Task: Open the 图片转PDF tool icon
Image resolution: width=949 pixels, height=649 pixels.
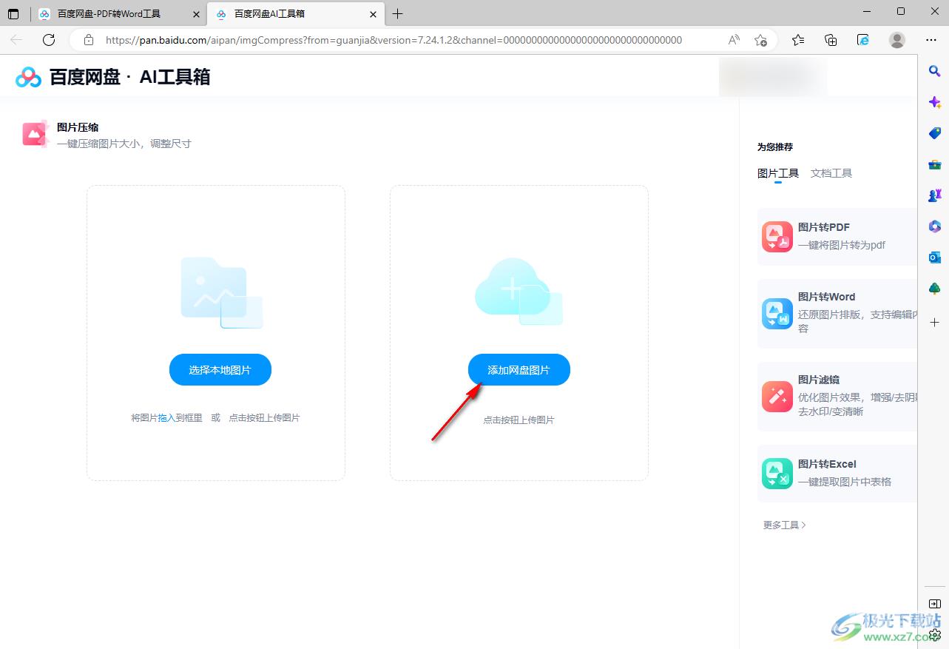Action: [x=777, y=237]
